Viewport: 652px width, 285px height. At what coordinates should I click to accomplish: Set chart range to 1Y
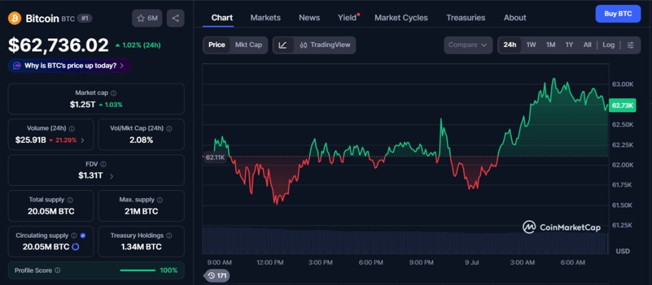tap(569, 45)
